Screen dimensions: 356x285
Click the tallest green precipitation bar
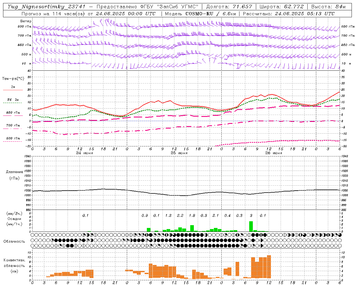251,226
